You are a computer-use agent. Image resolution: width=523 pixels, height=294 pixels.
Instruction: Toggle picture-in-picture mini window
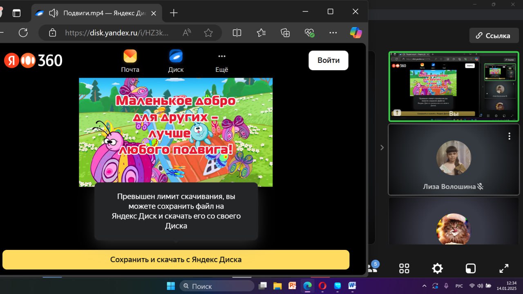[x=471, y=268]
